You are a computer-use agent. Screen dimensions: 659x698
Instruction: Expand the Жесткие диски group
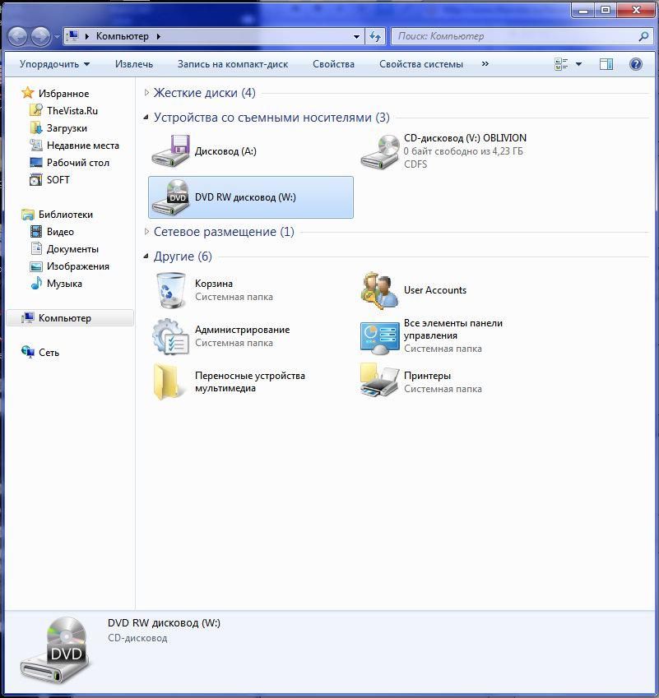(147, 94)
